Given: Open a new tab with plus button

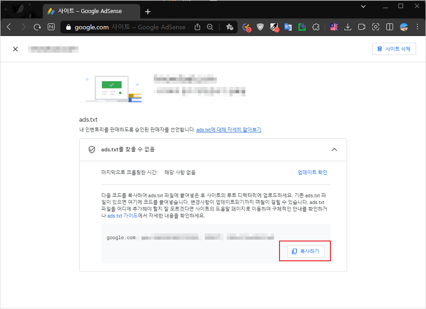Looking at the screenshot, I should (148, 11).
